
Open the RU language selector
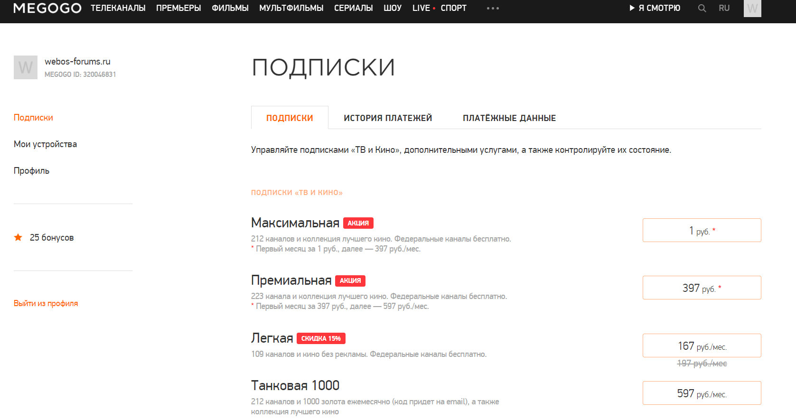tap(724, 8)
